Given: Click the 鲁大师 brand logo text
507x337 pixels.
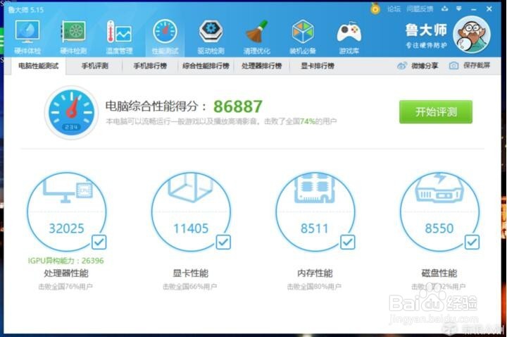Looking at the screenshot, I should click(426, 30).
